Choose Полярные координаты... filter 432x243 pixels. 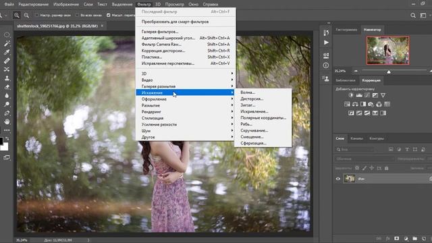tap(263, 117)
